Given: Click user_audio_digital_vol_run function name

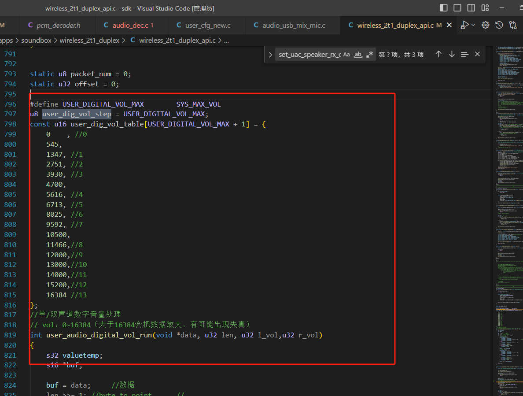Looking at the screenshot, I should click(99, 335).
